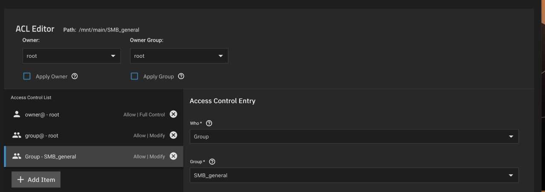Click the person icon beside owner@ - root
This screenshot has width=545, height=192.
click(17, 114)
